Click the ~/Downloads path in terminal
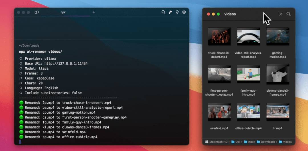The width and height of the screenshot is (308, 151). (x=29, y=46)
